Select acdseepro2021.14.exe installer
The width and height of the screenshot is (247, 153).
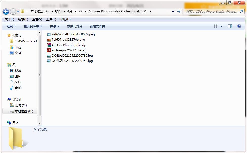point(66,50)
